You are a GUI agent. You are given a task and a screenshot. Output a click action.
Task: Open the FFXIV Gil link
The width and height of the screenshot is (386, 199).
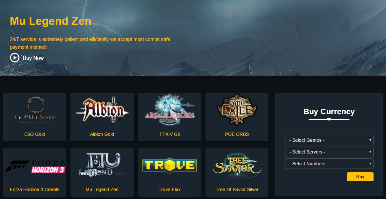170,134
